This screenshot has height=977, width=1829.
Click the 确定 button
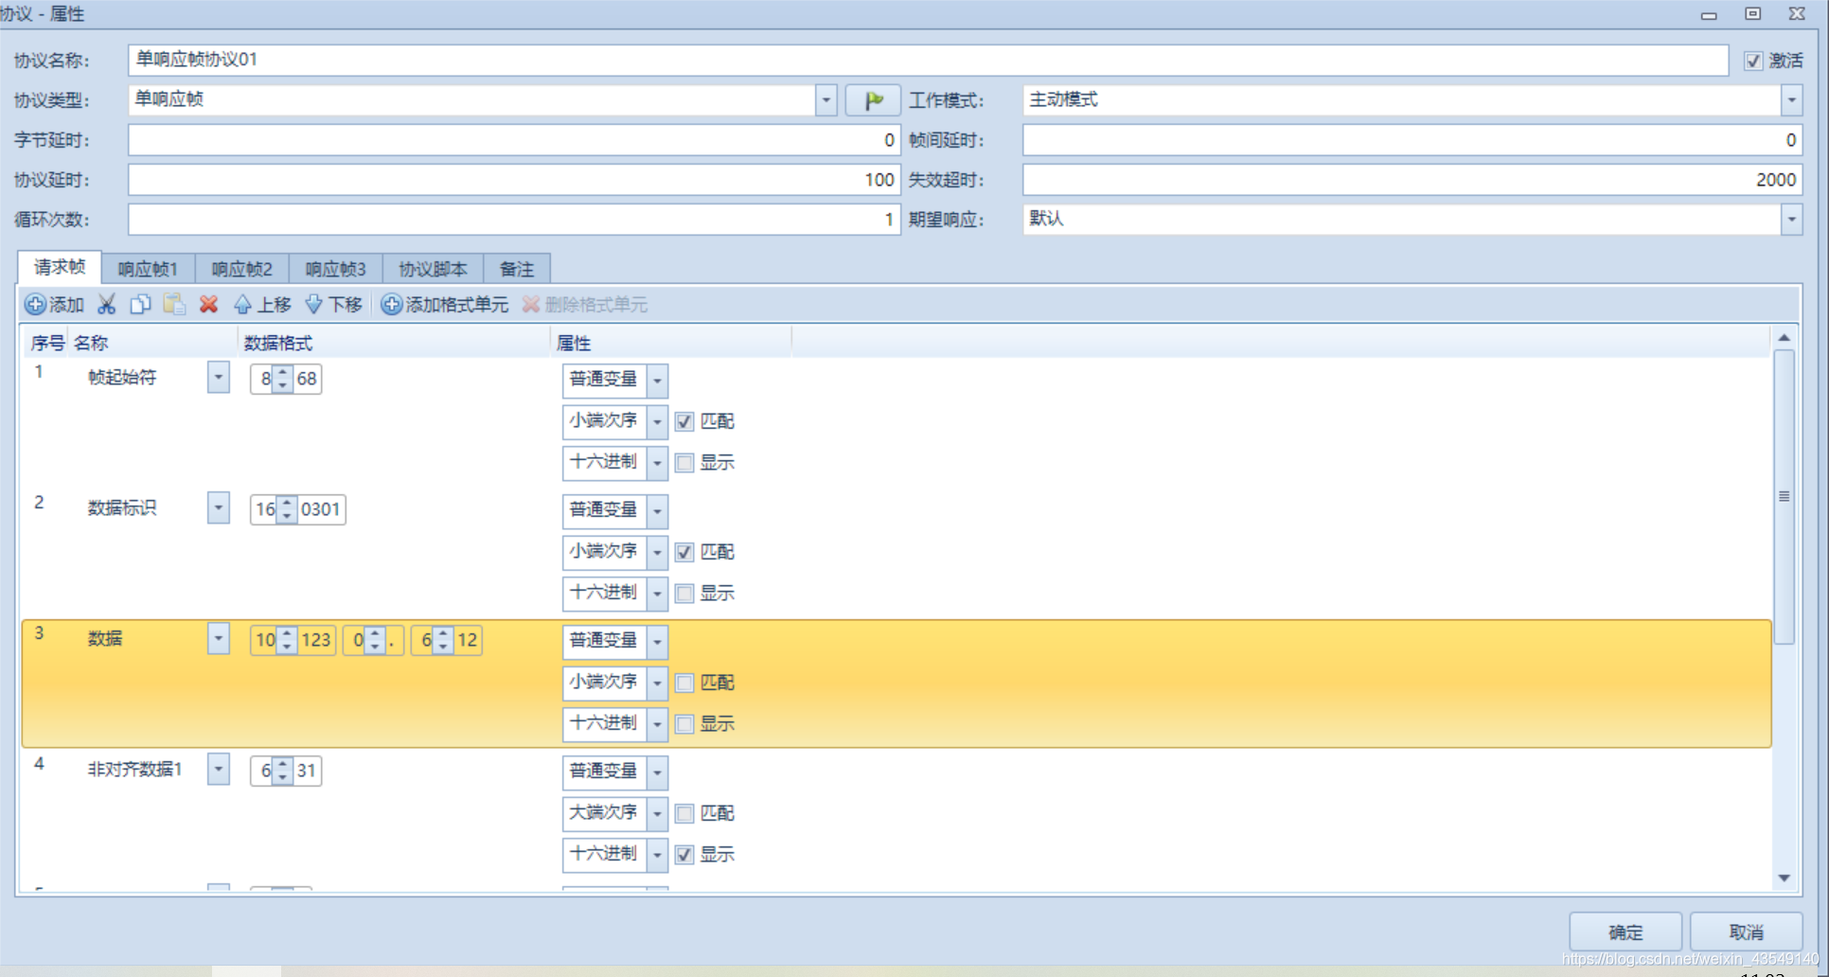click(x=1625, y=933)
